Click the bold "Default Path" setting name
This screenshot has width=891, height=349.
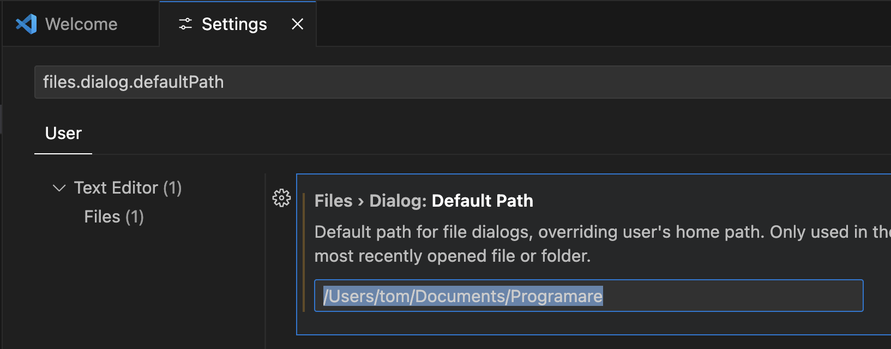pyautogui.click(x=482, y=201)
